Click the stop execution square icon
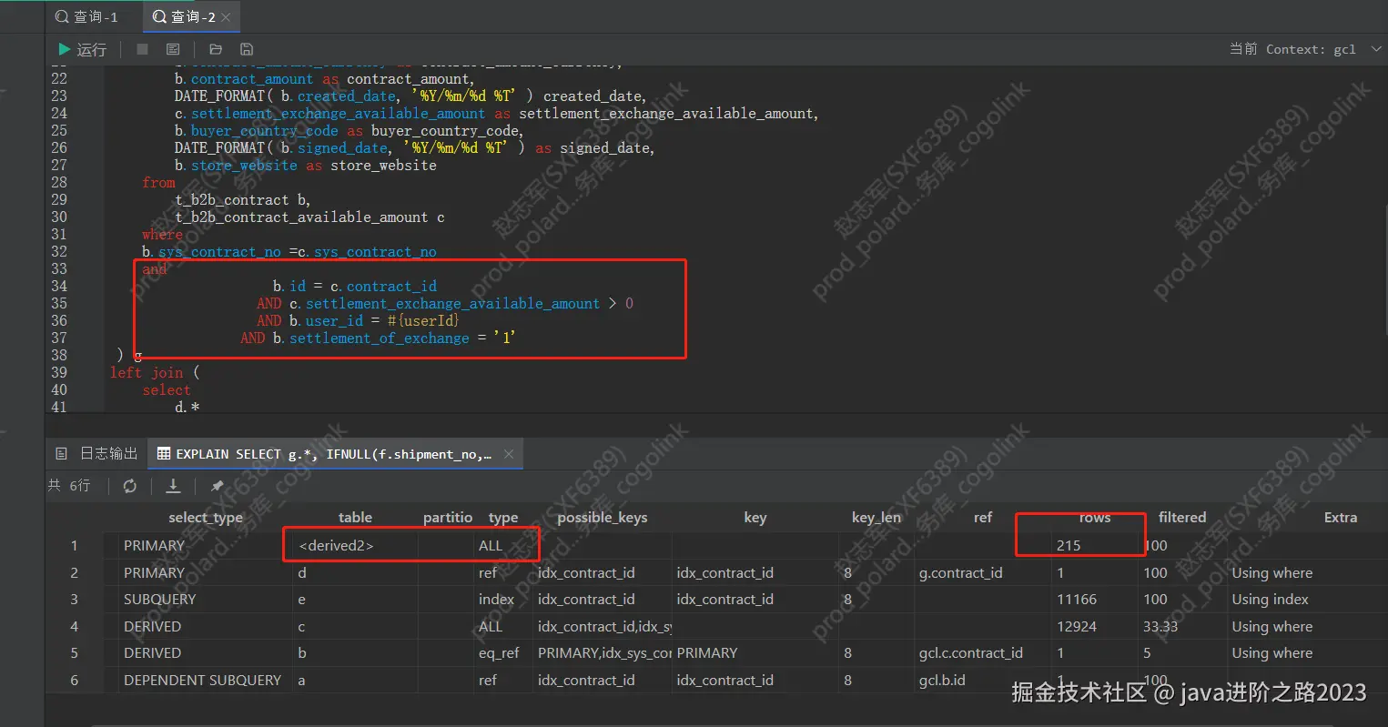 [x=142, y=49]
